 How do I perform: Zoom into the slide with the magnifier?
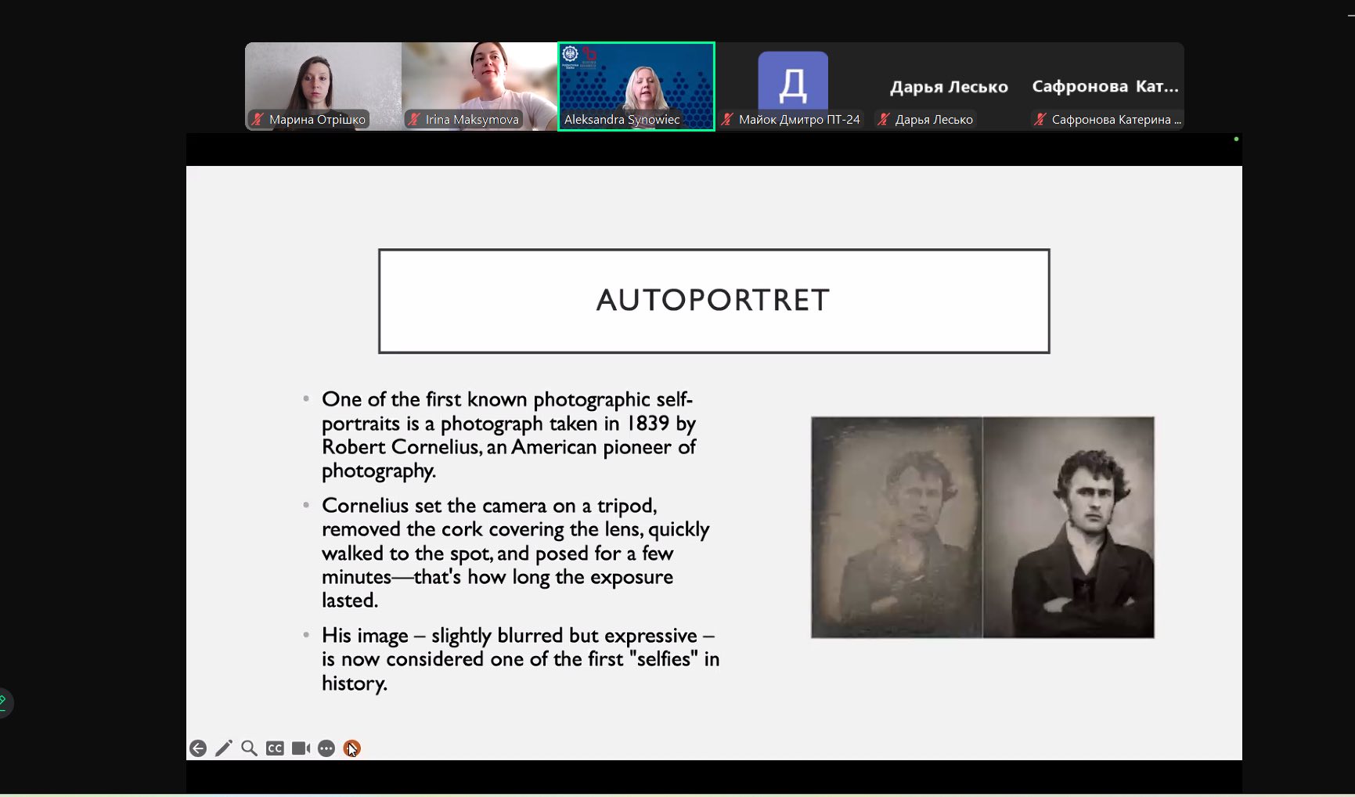(249, 748)
